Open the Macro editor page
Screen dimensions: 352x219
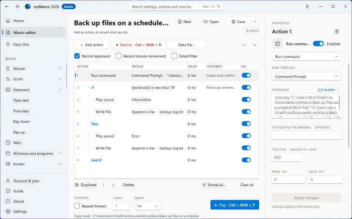click(34, 32)
